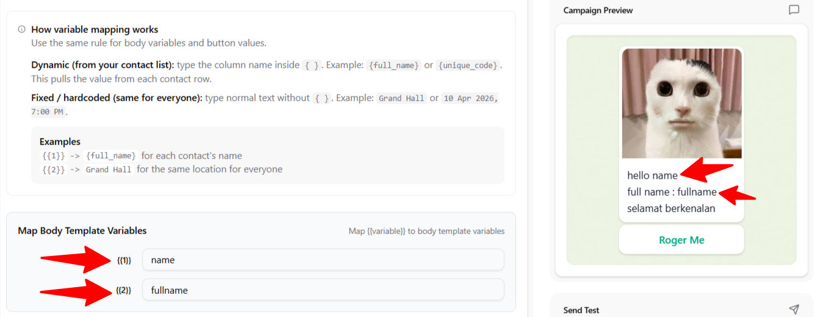Focus the {{1}} field containing "name"
816x317 pixels.
click(x=323, y=260)
